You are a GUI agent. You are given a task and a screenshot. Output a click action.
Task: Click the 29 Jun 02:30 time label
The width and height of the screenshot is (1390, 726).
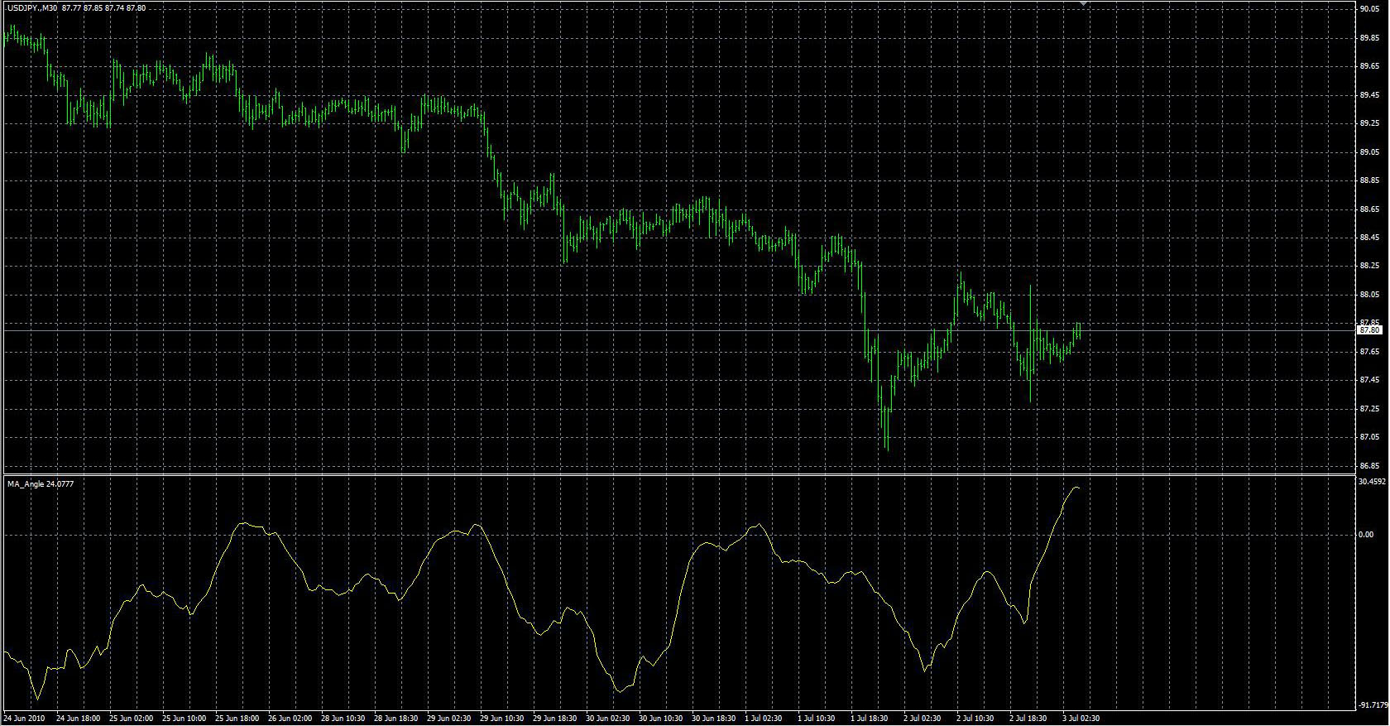coord(448,719)
